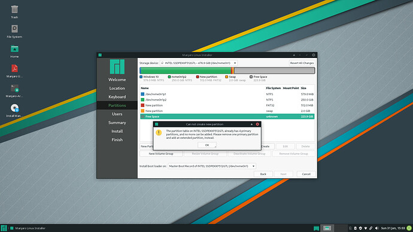Go to the Location step in sidebar

click(117, 88)
